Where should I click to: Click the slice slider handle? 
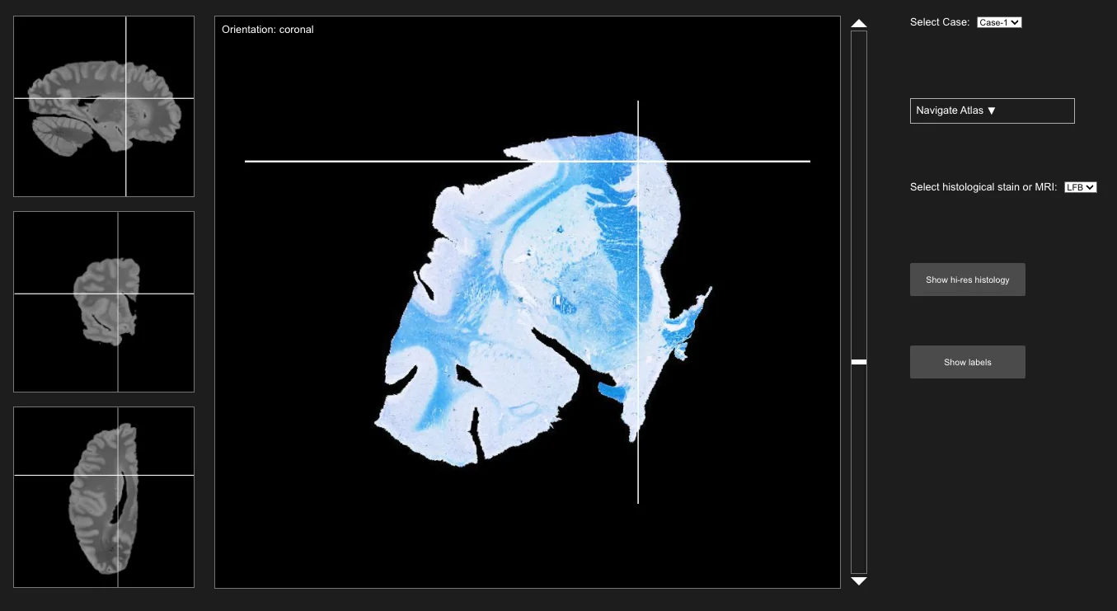click(859, 362)
